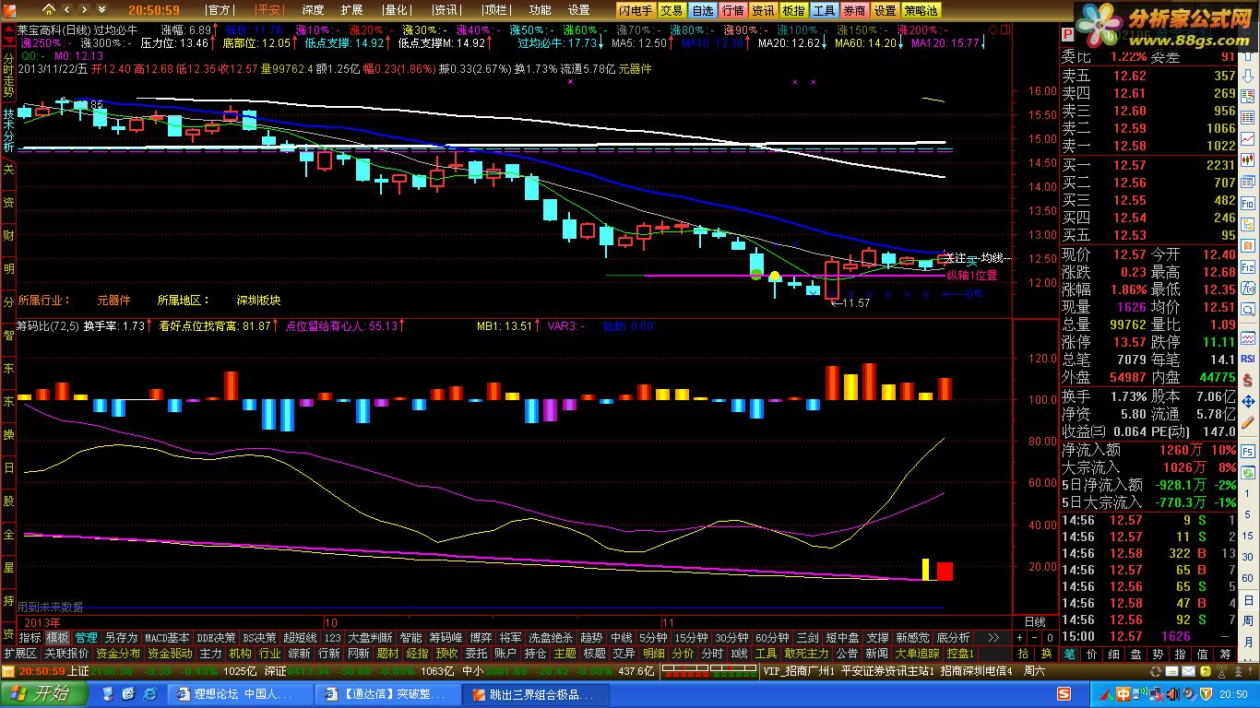1260x708 pixels.
Task: Select the MACD基本 template tab
Action: coord(167,637)
